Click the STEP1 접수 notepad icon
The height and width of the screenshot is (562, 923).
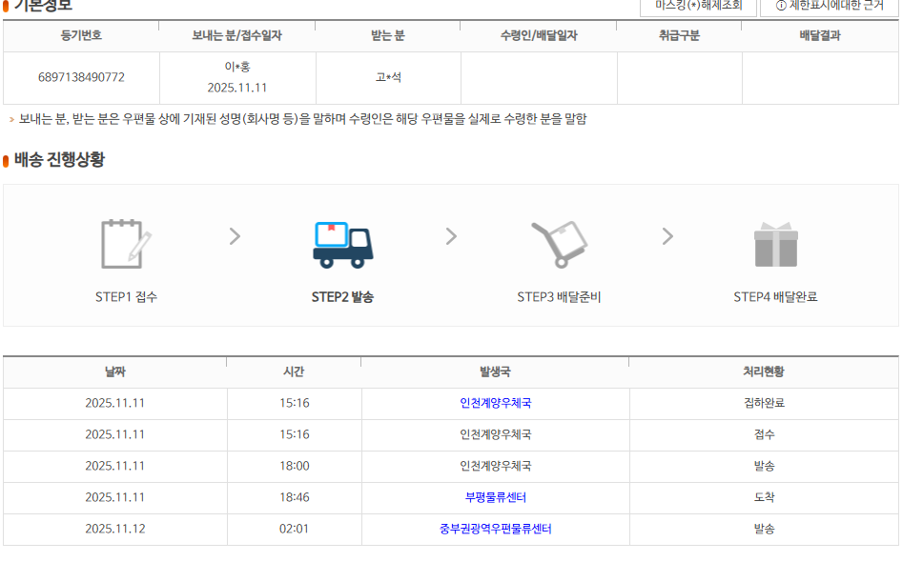point(126,244)
